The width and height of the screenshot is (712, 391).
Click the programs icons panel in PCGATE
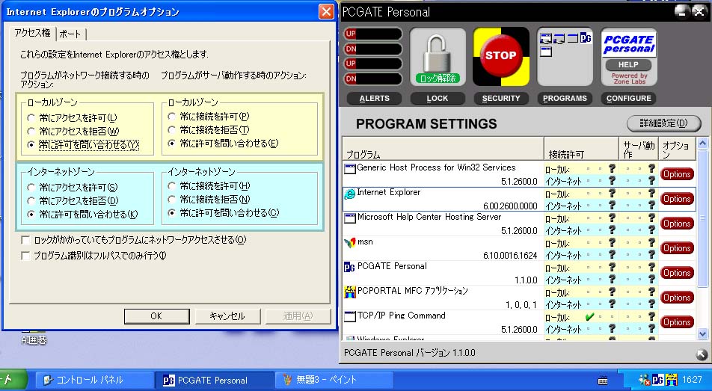(x=565, y=56)
